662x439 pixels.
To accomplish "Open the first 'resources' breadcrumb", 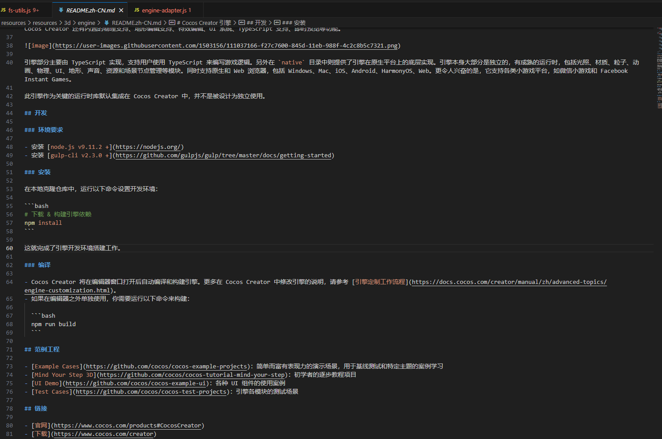I will point(14,23).
